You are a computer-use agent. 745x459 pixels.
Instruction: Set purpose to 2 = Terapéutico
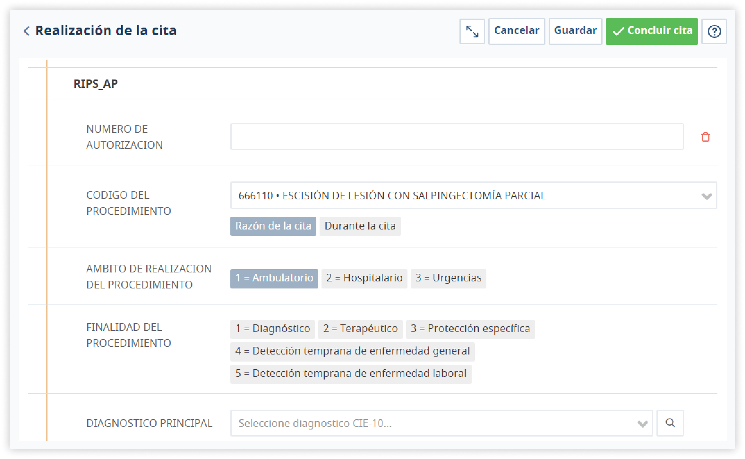coord(360,329)
